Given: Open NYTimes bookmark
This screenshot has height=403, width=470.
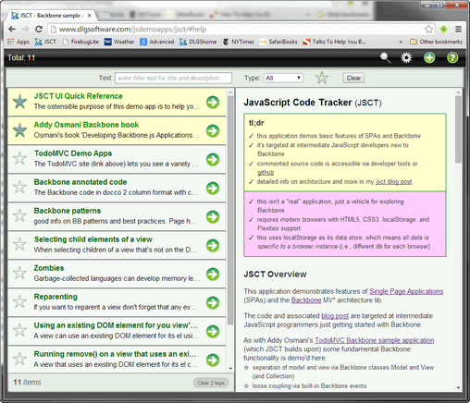Looking at the screenshot, I should [x=239, y=42].
